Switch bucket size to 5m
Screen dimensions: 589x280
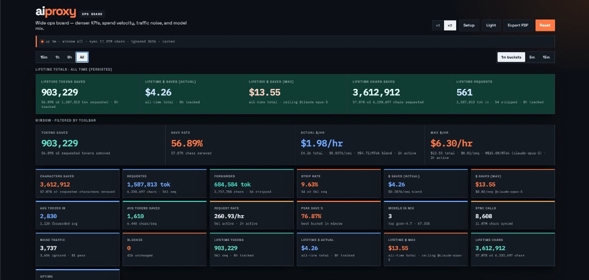[x=532, y=57]
